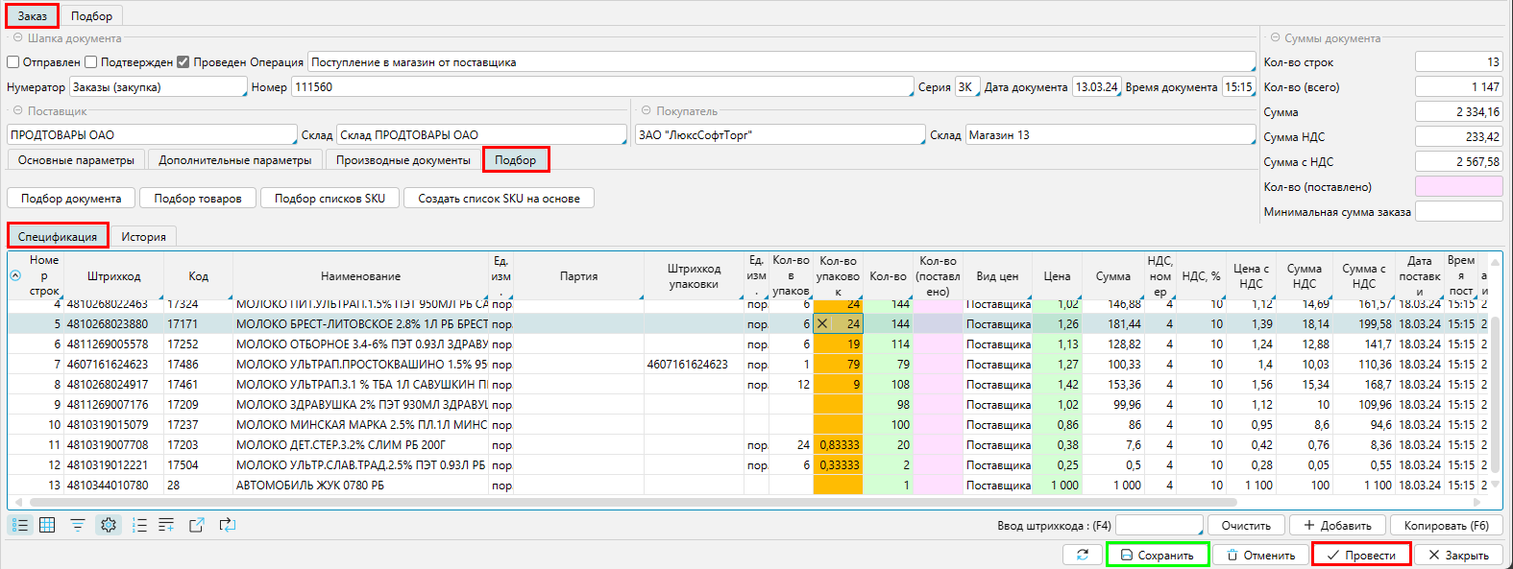
Task: Enable the Отправлен checkbox
Action: tap(13, 62)
